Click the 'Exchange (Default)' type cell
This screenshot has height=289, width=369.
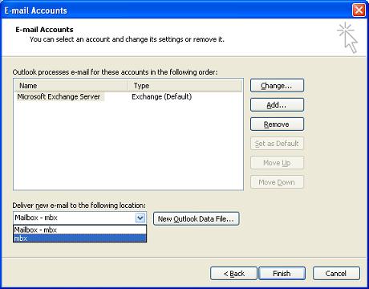(162, 96)
